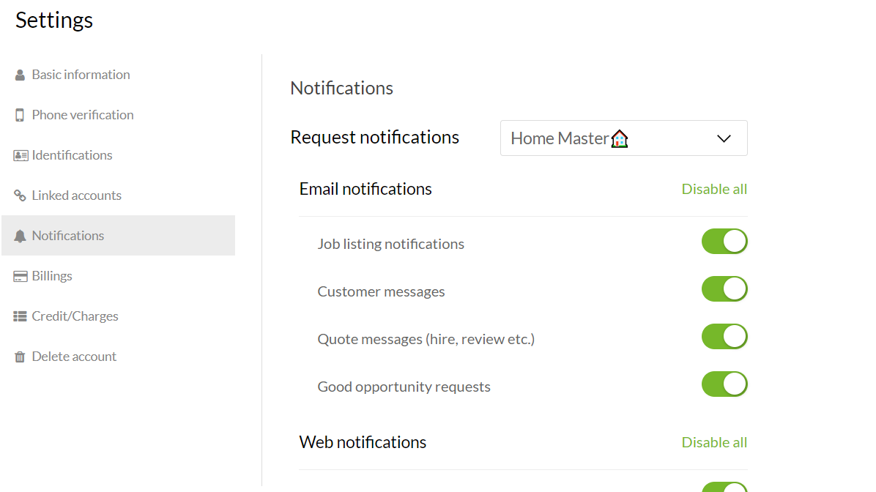Screen dimensions: 876x492
Task: Click the Linked accounts chain icon
Action: click(x=20, y=195)
